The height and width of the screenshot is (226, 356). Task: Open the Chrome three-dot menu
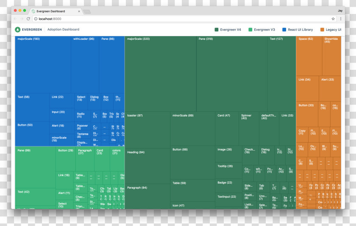[x=341, y=19]
